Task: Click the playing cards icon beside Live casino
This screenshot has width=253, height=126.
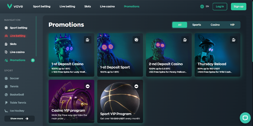Action: click(x=6, y=52)
